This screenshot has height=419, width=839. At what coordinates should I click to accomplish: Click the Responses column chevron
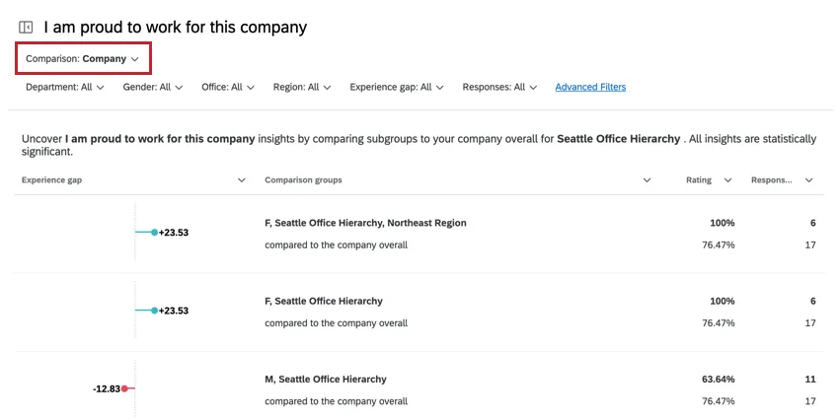click(x=808, y=180)
